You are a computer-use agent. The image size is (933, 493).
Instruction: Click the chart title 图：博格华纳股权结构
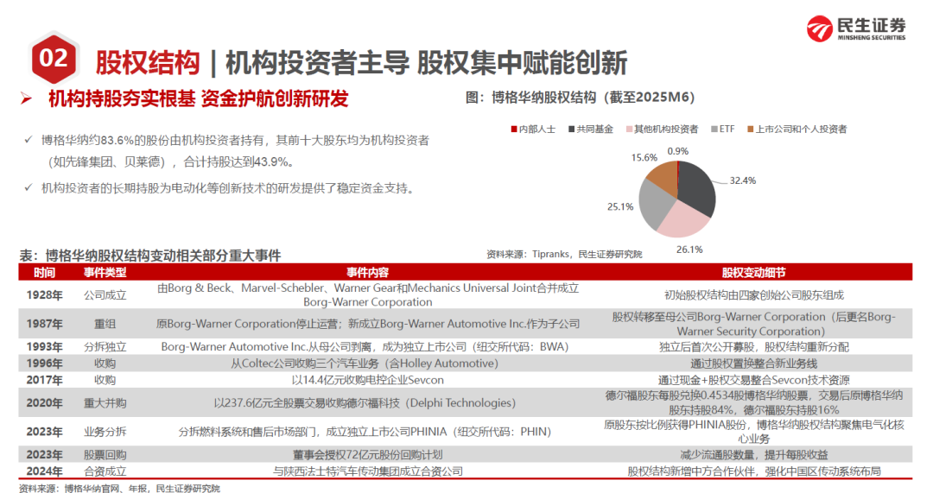click(581, 98)
